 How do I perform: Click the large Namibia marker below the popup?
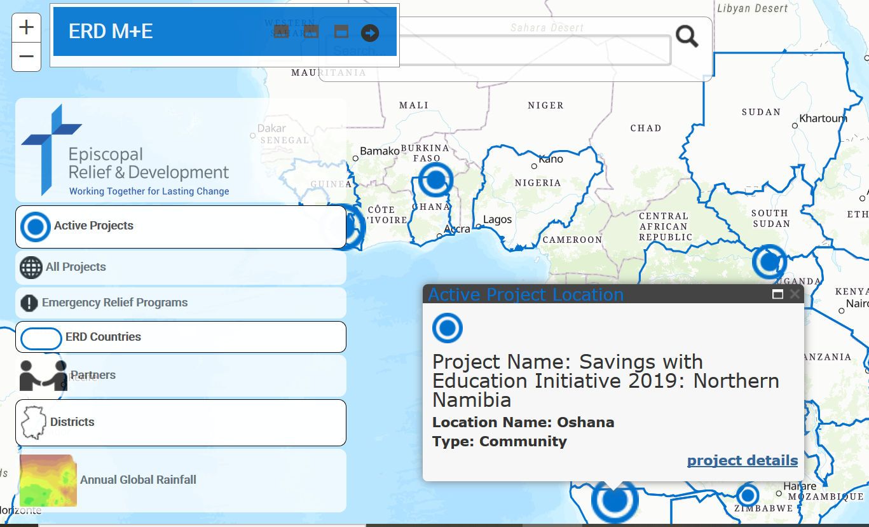615,500
